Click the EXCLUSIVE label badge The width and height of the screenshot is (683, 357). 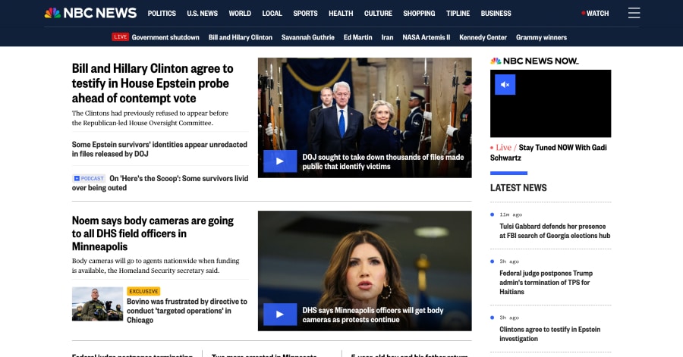[143, 291]
